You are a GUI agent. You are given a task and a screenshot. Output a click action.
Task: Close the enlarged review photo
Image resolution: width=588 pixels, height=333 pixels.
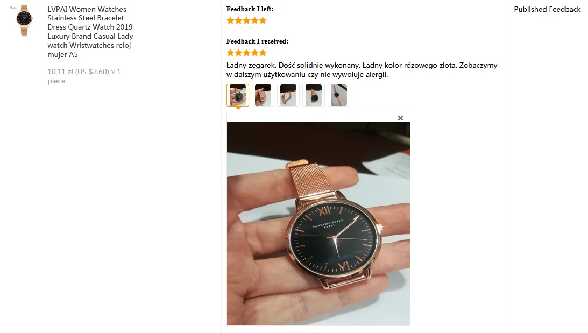[x=400, y=118]
